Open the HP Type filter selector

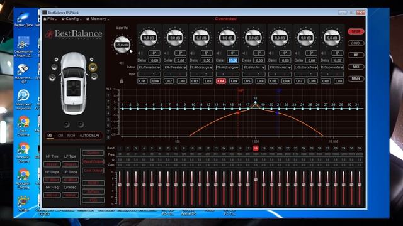point(52,164)
